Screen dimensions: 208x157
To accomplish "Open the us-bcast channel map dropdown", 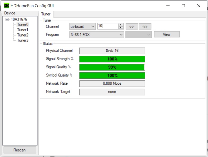I will [x=82, y=27].
